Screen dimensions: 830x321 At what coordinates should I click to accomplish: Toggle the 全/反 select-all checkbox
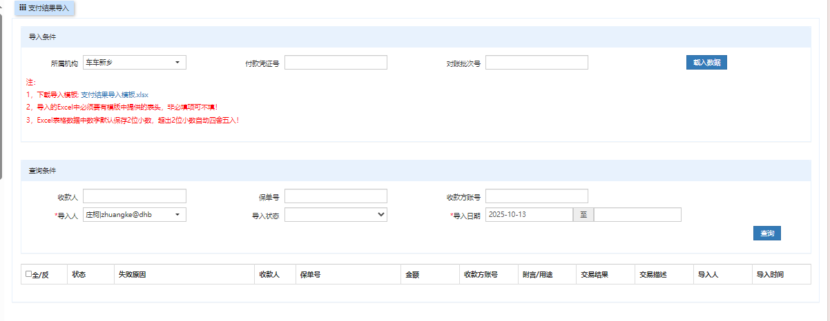tap(28, 274)
